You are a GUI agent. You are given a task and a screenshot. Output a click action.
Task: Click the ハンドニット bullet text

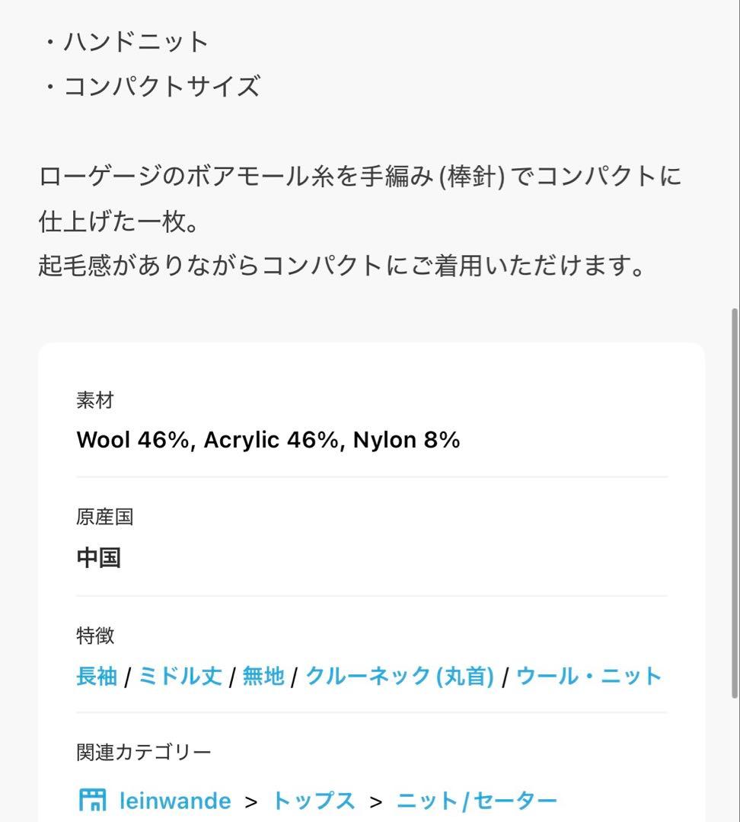click(136, 42)
